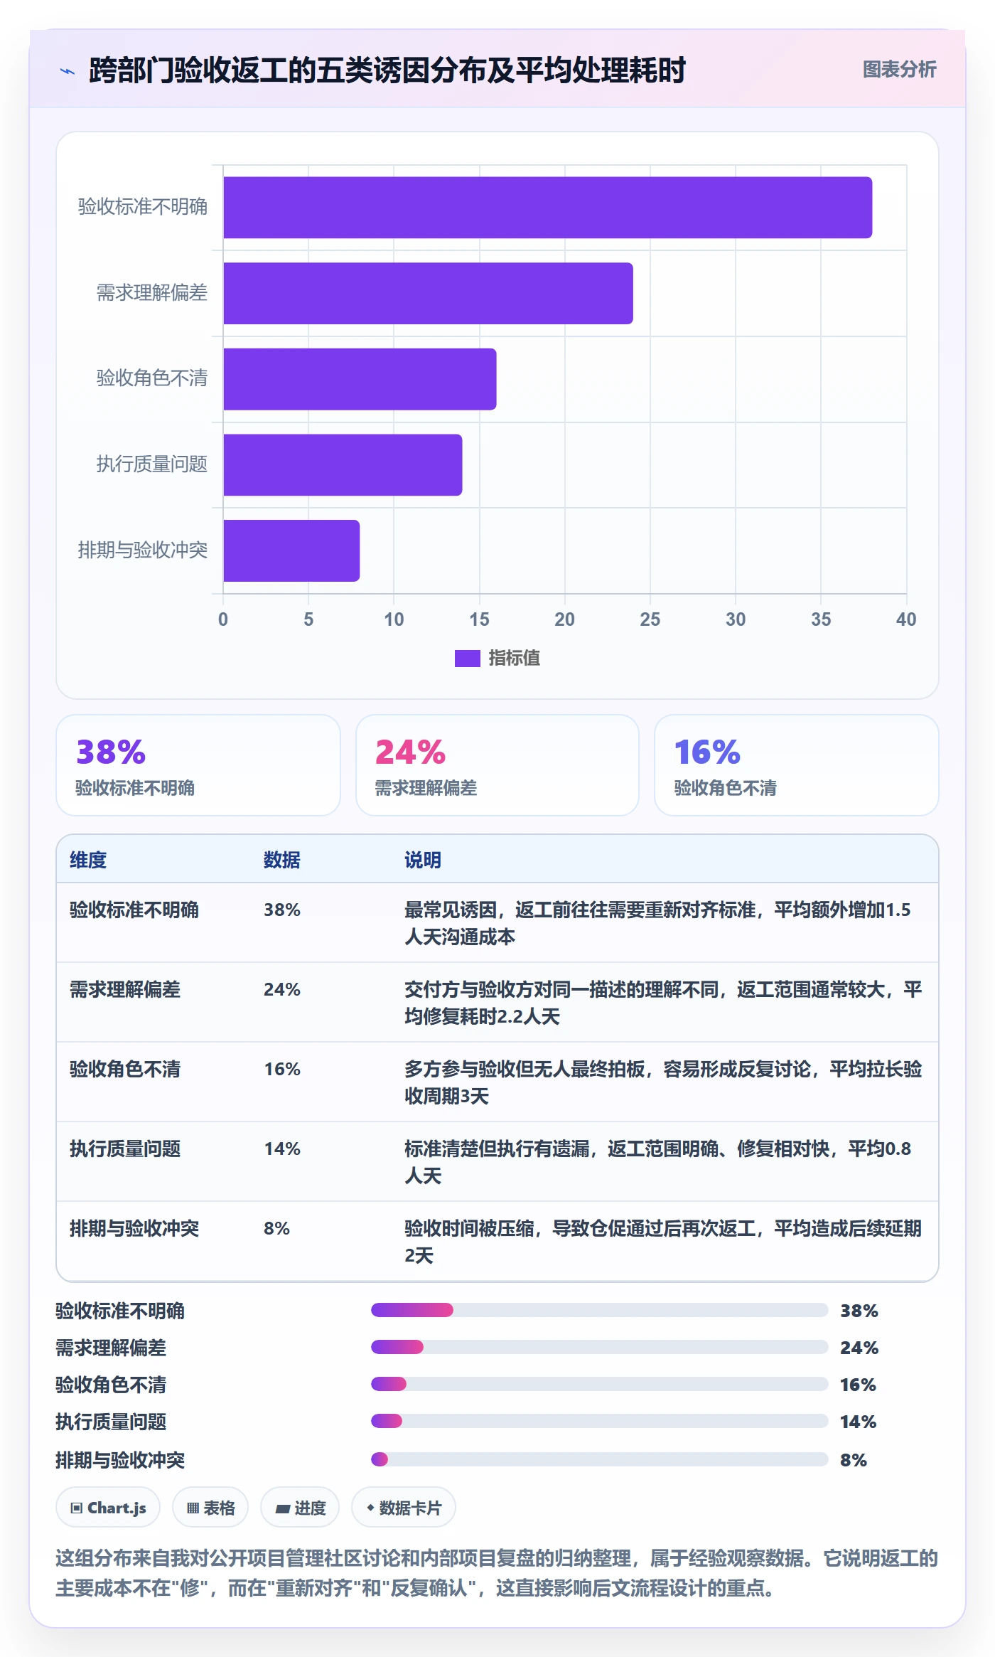Open the 24% 需求理解偏差 data card
The image size is (995, 1657).
(x=497, y=765)
